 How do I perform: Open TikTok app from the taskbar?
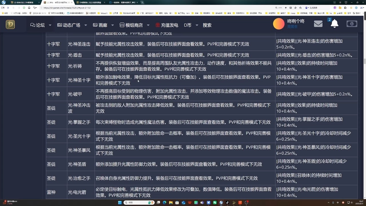228,203
